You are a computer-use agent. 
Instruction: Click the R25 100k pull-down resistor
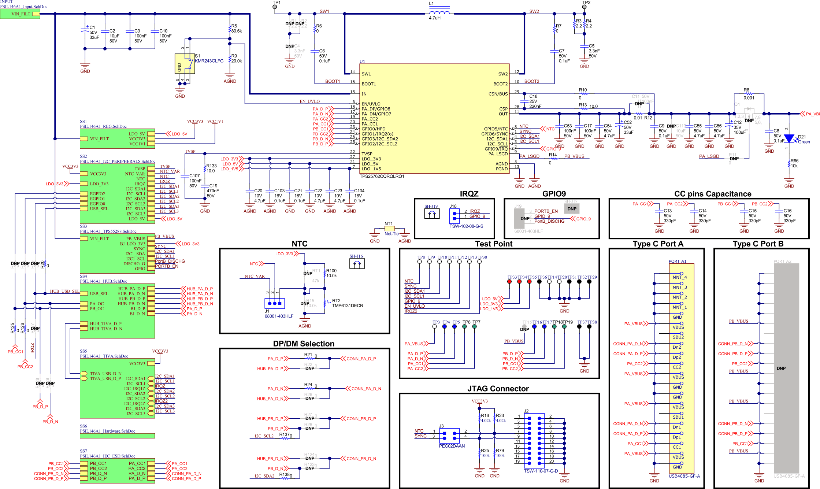pos(479,453)
